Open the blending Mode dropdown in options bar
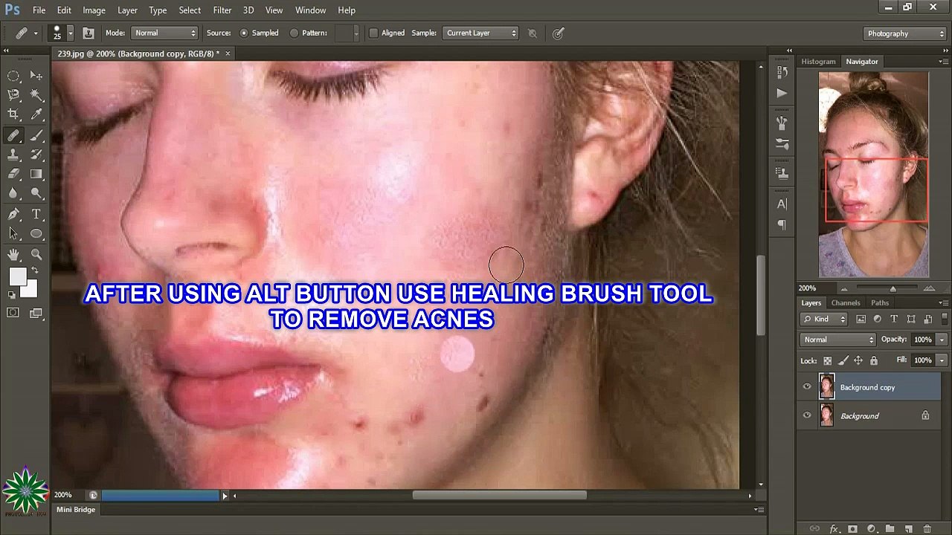The width and height of the screenshot is (952, 535). coord(164,33)
